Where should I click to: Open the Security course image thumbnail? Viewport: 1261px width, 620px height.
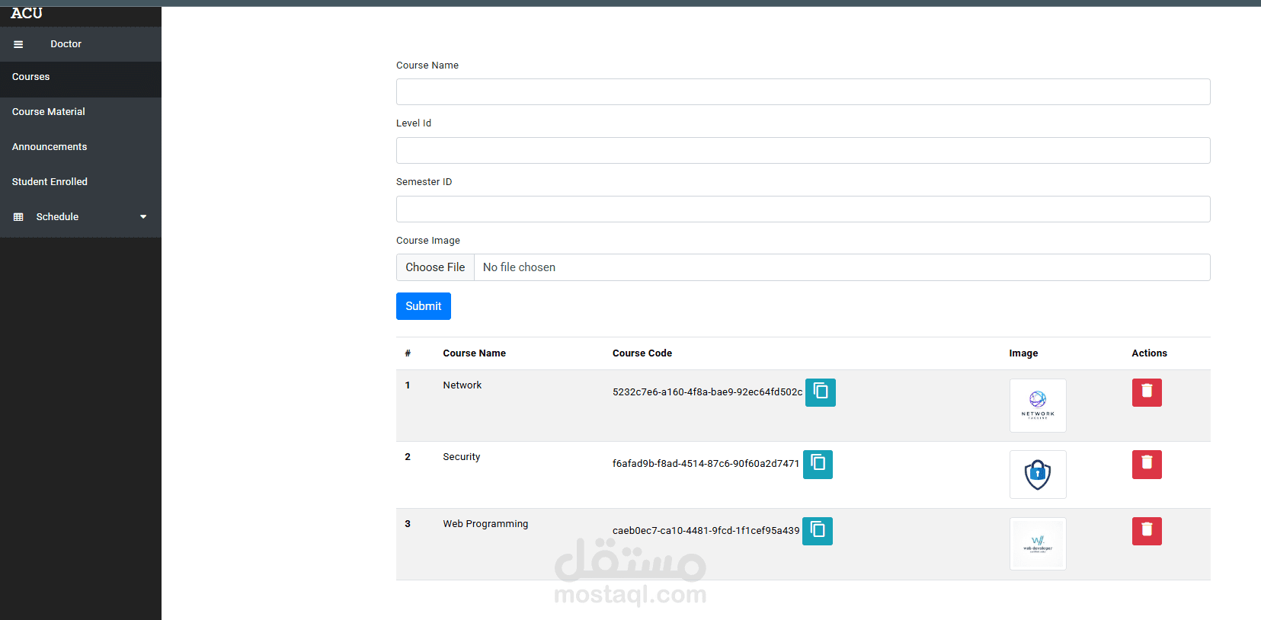point(1038,475)
